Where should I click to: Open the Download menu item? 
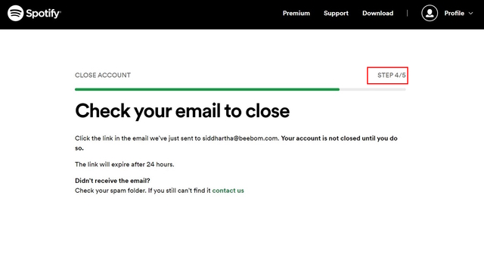pos(378,14)
